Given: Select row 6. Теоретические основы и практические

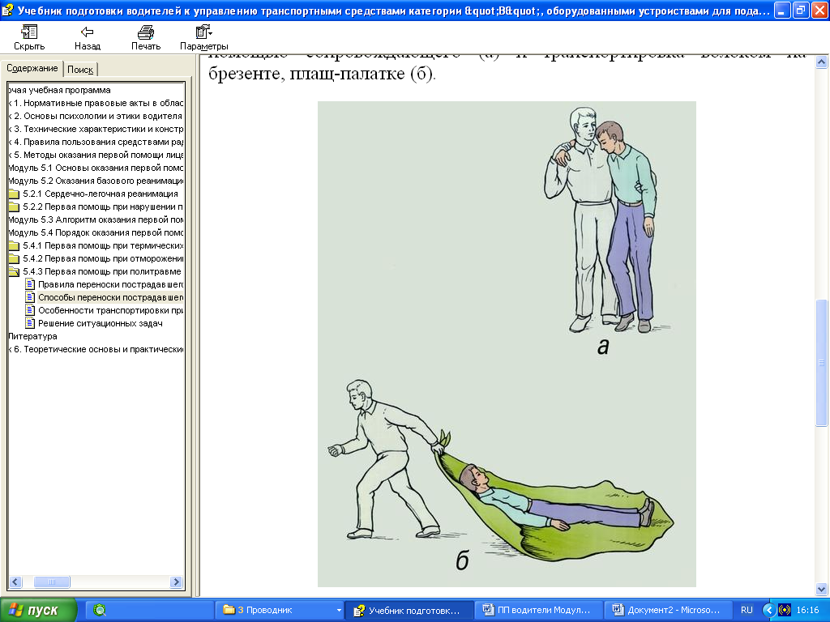Looking at the screenshot, I should 96,349.
